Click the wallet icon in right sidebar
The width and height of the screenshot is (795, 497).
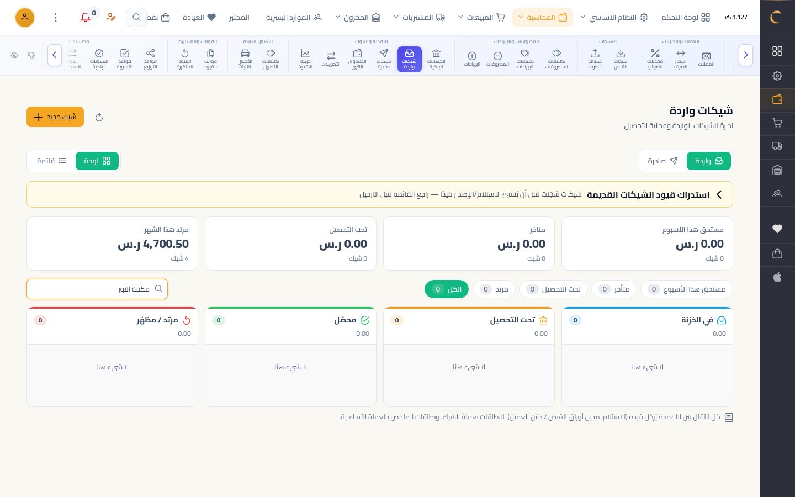point(777,99)
